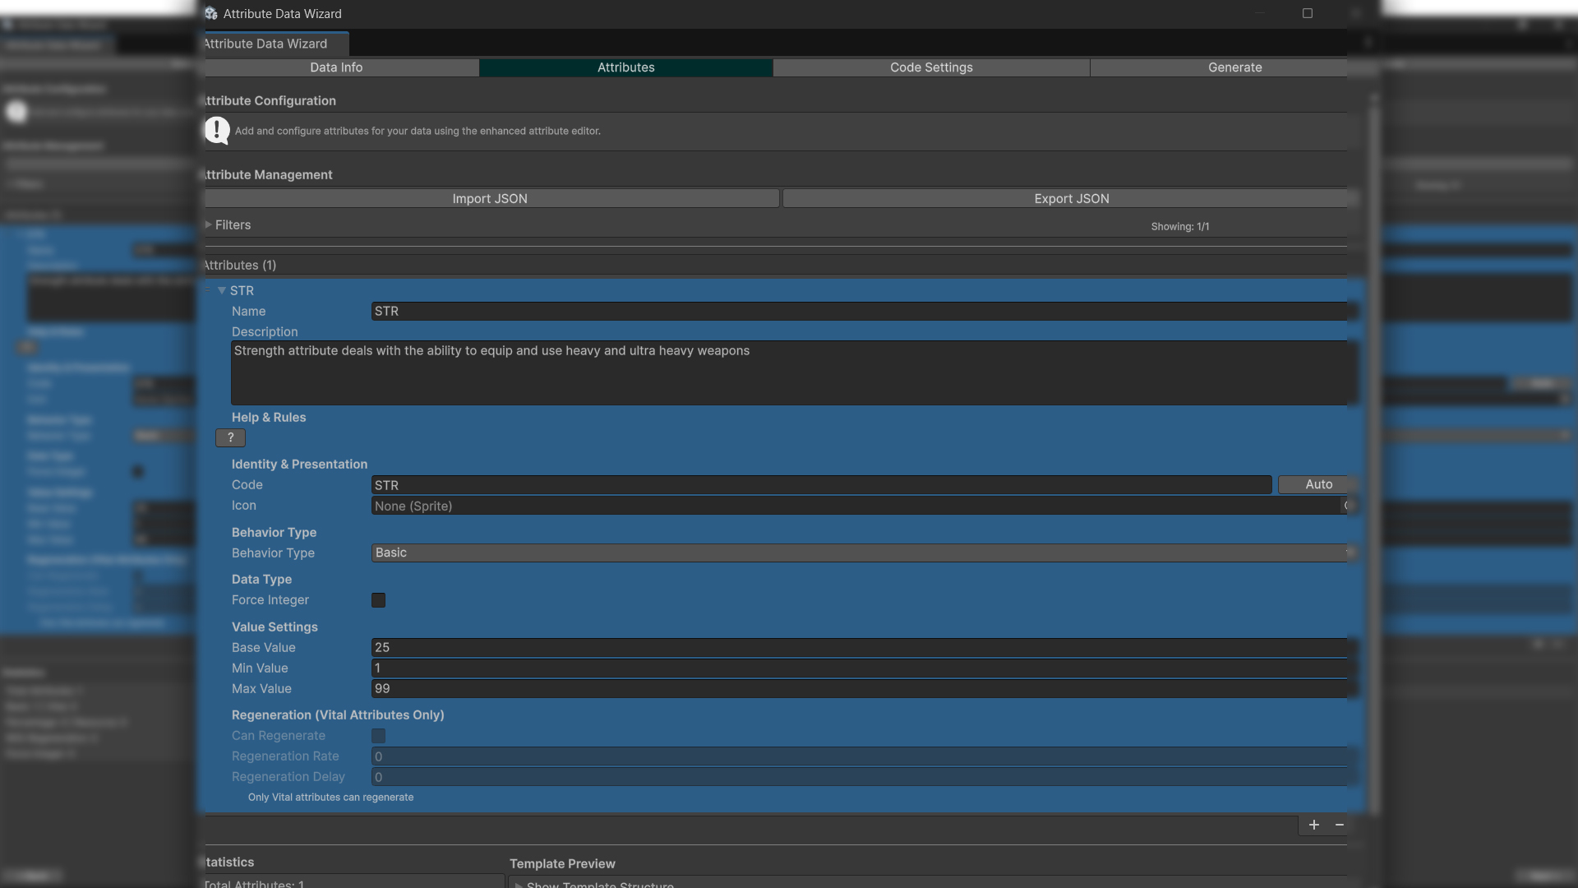Click the question mark help button
The height and width of the screenshot is (888, 1578).
[x=230, y=437]
